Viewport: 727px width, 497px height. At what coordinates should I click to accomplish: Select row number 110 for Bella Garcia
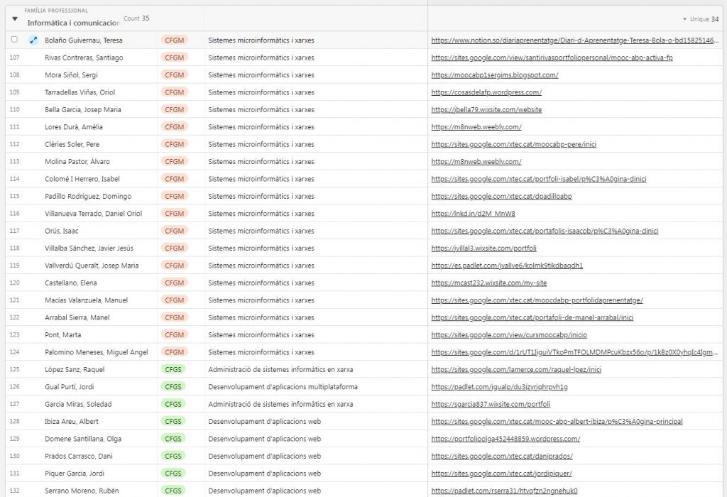coord(15,109)
